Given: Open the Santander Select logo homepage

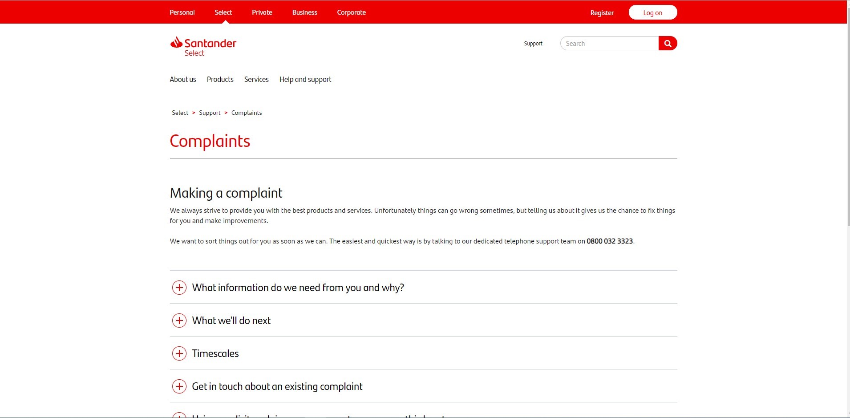Looking at the screenshot, I should tap(203, 46).
